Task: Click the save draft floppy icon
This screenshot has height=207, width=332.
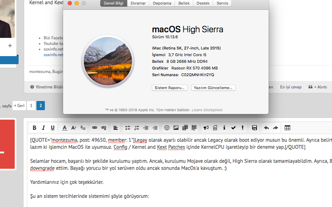Action: [x=255, y=128]
